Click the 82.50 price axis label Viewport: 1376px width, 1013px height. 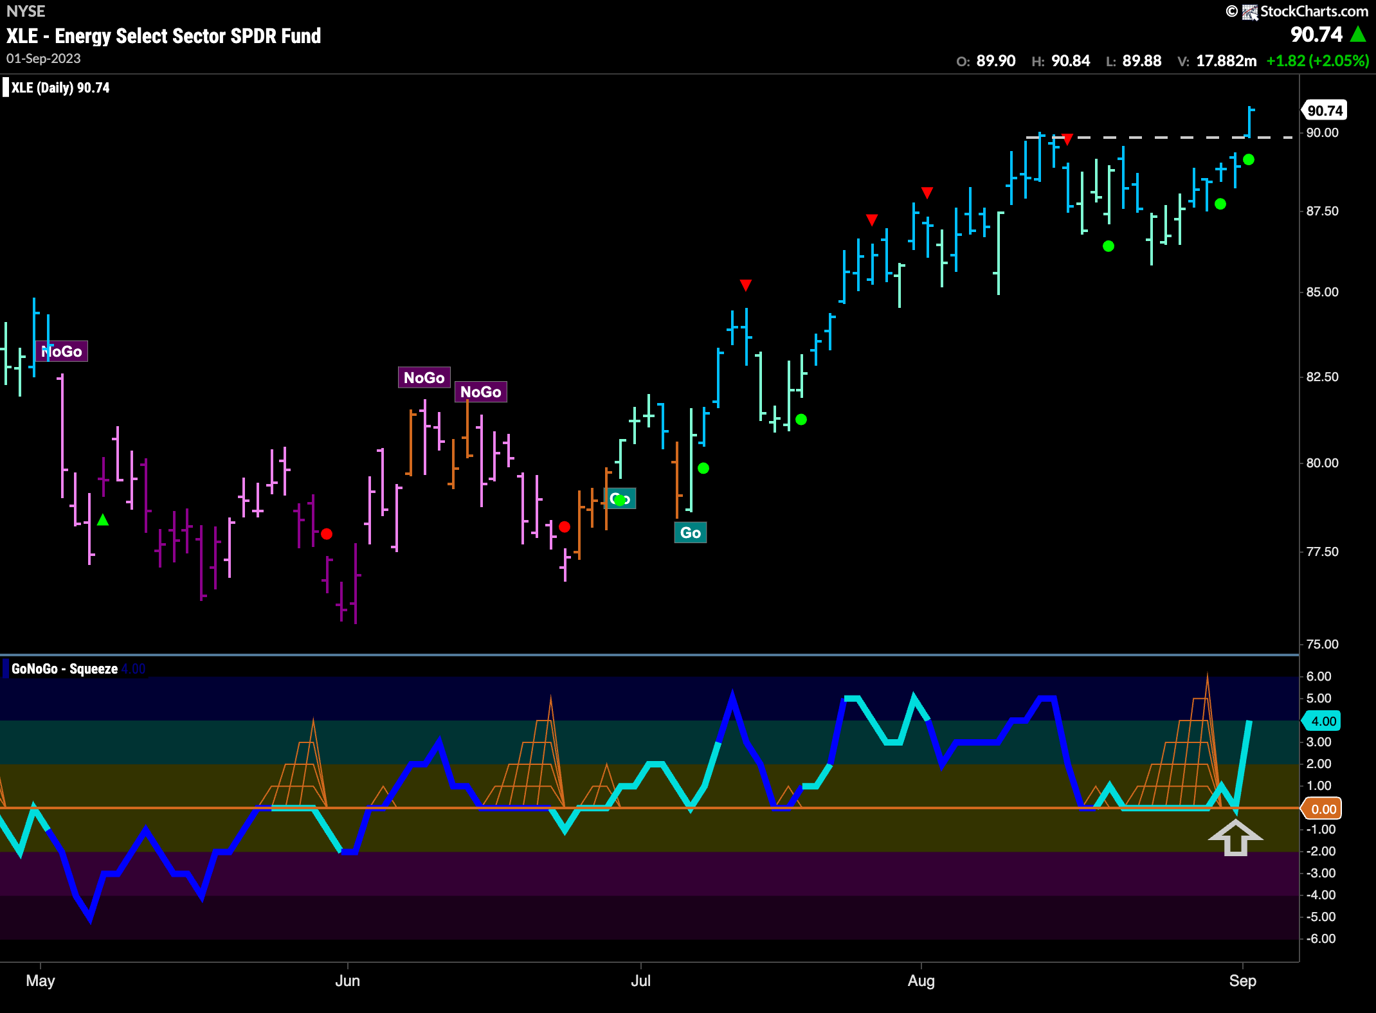[x=1323, y=377]
